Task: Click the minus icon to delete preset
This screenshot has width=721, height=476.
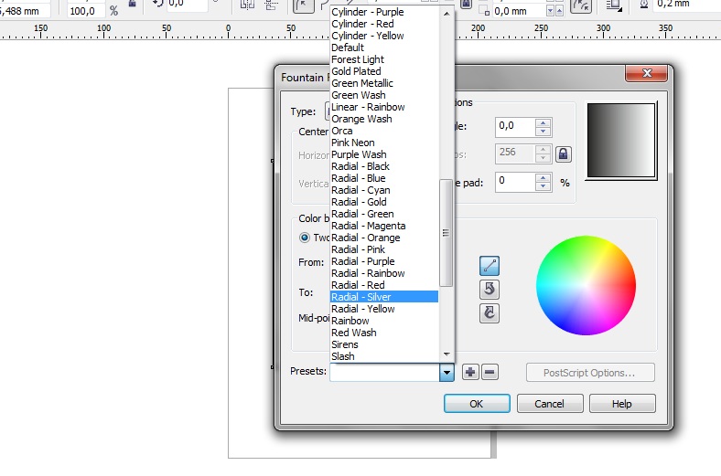Action: click(490, 372)
